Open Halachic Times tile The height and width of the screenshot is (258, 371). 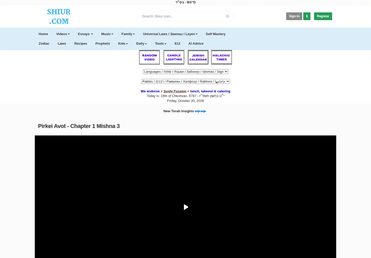[x=222, y=57]
